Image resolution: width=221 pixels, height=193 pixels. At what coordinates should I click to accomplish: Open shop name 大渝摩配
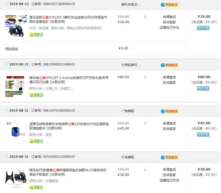click(x=128, y=157)
